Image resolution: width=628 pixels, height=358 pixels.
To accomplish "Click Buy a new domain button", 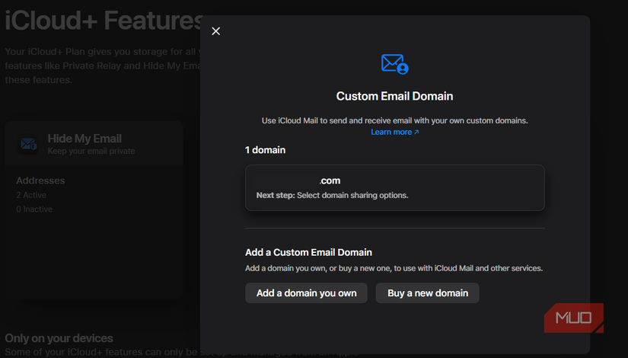I will click(427, 293).
